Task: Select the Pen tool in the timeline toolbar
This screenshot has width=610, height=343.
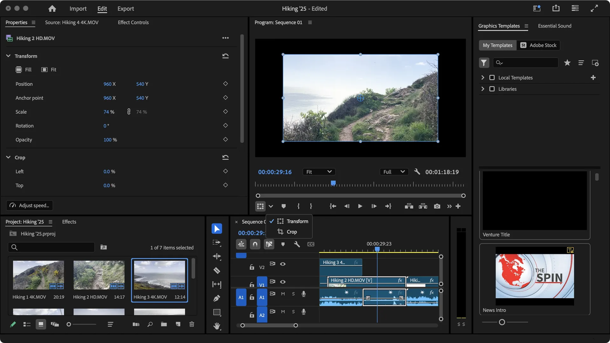Action: coord(217,299)
